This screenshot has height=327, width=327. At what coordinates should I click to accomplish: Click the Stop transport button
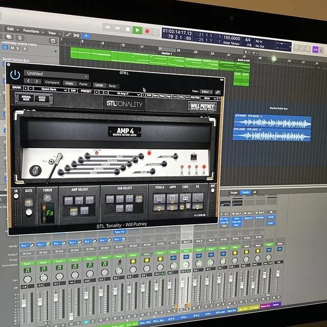click(x=128, y=30)
